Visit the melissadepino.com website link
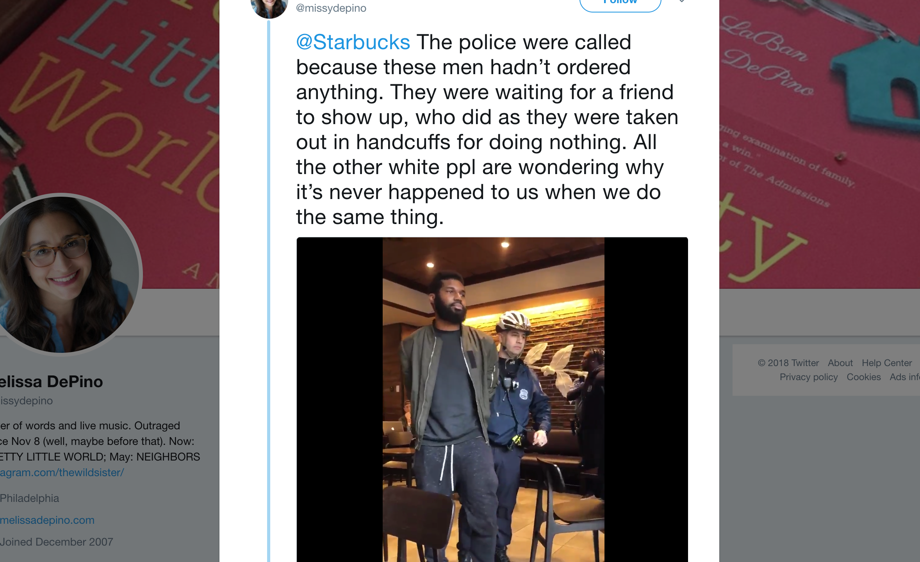The width and height of the screenshot is (920, 562). [x=47, y=520]
